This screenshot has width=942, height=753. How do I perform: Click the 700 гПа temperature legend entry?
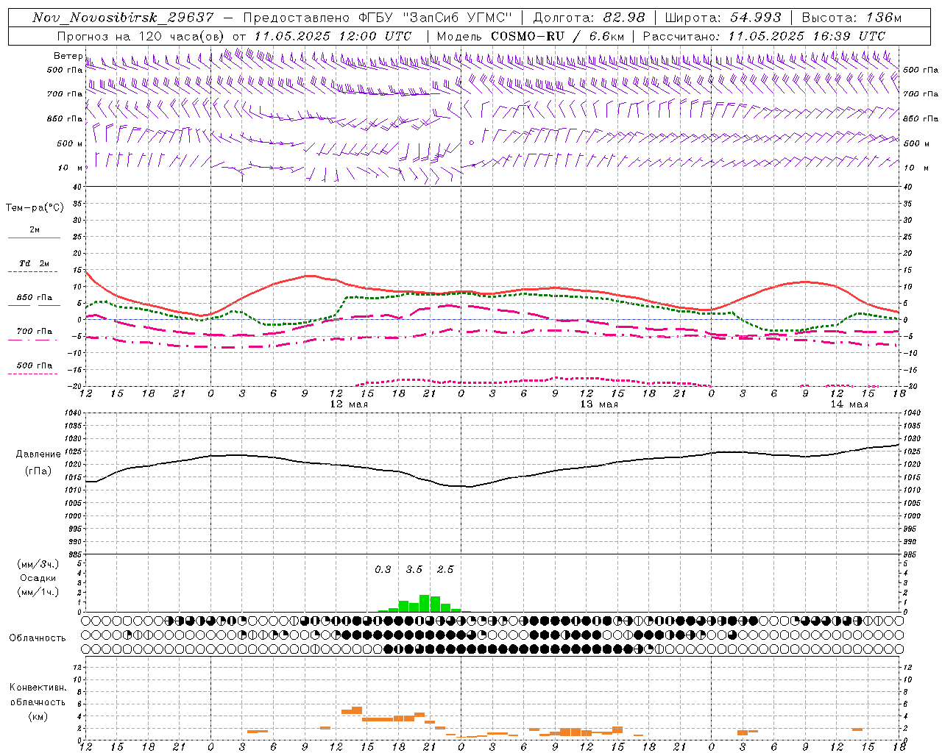[x=35, y=331]
